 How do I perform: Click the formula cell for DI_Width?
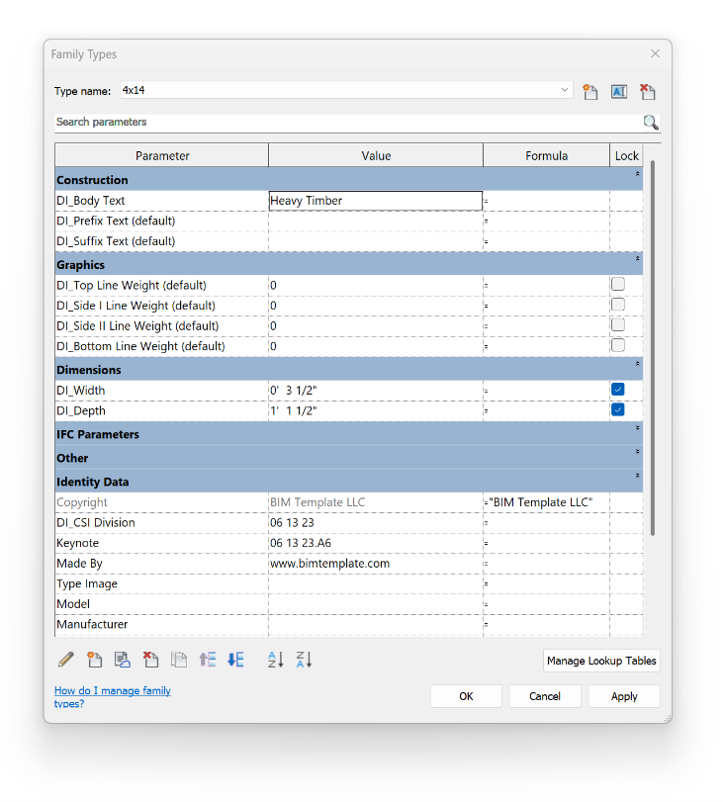click(x=546, y=391)
